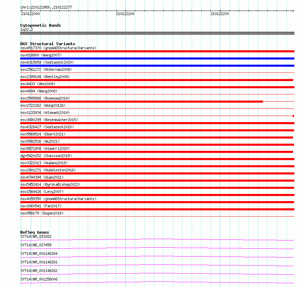
Task: Open variant nsv818800 (Wang2007)
Action: 41,55
